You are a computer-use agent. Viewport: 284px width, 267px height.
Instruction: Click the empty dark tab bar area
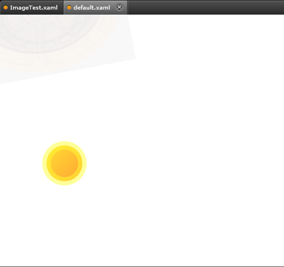(x=206, y=7)
